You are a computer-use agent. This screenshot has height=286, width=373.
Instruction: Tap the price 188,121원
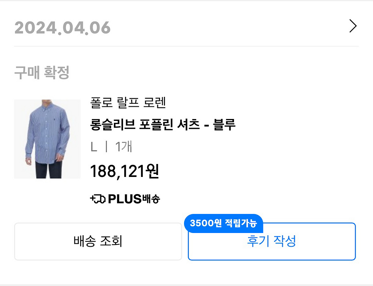124,172
